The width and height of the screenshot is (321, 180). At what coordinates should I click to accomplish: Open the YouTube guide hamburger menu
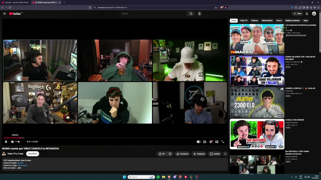[x=5, y=13]
